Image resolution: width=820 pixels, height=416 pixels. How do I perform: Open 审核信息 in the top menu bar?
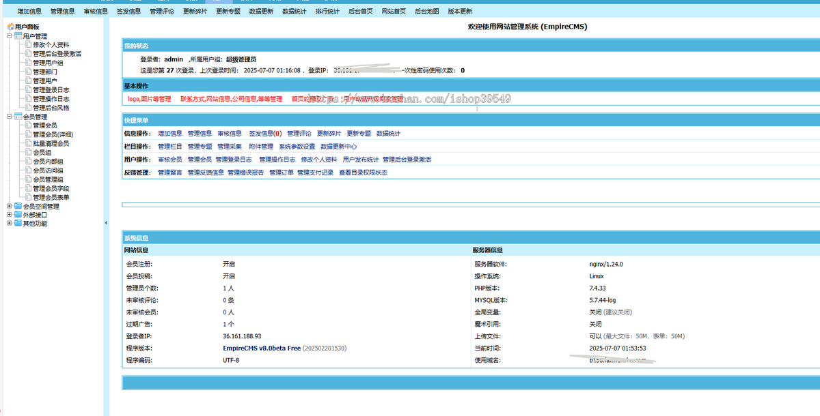(96, 12)
